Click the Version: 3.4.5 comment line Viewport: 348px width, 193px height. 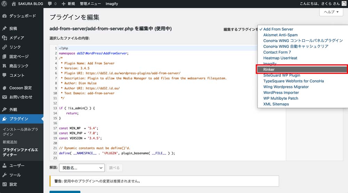pyautogui.click(x=75, y=68)
